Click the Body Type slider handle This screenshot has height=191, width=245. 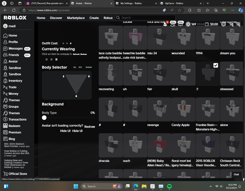[x=44, y=118]
